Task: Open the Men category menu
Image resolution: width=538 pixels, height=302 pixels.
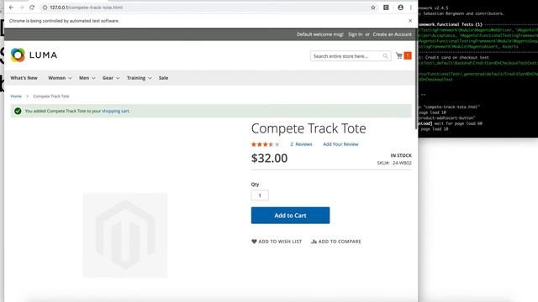Action: point(84,78)
